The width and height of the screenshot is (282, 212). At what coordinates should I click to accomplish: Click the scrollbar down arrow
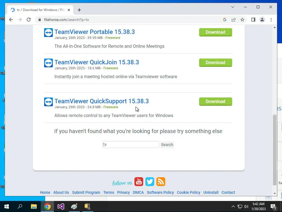275,194
